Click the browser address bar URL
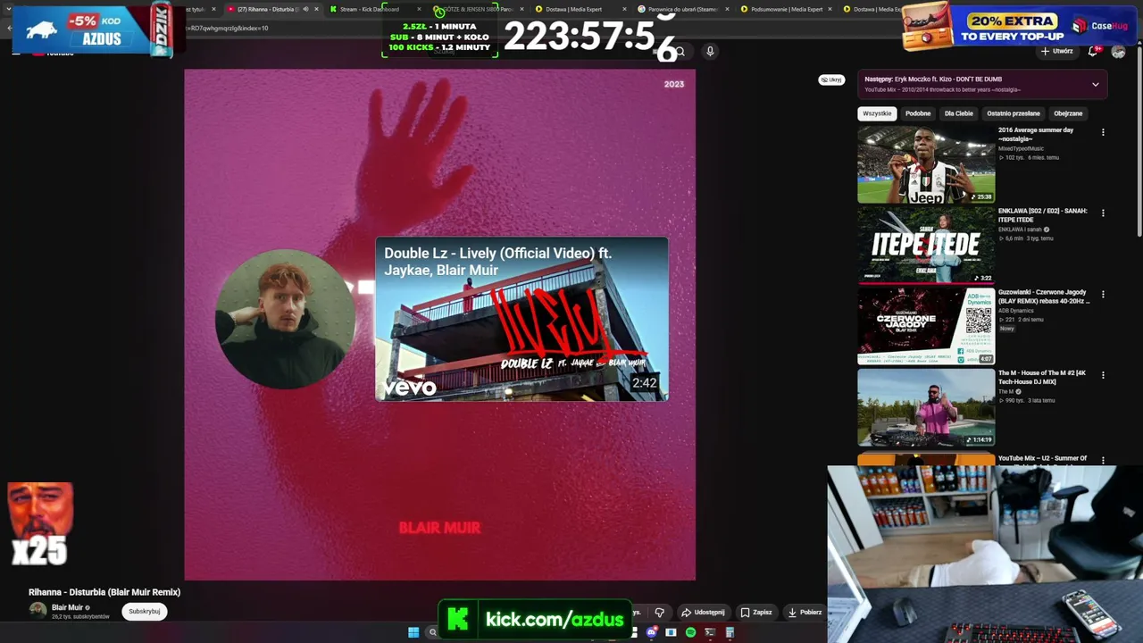Screen dimensions: 1143x643 (x=228, y=28)
